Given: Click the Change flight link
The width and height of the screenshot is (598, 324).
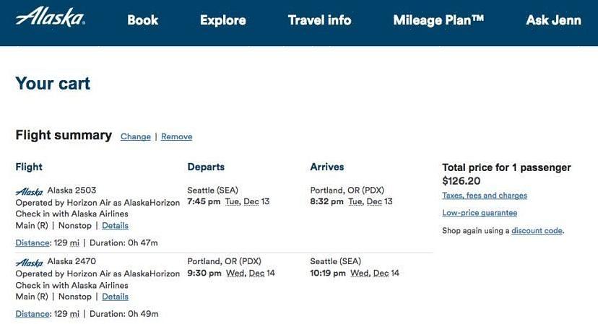Looking at the screenshot, I should point(136,136).
